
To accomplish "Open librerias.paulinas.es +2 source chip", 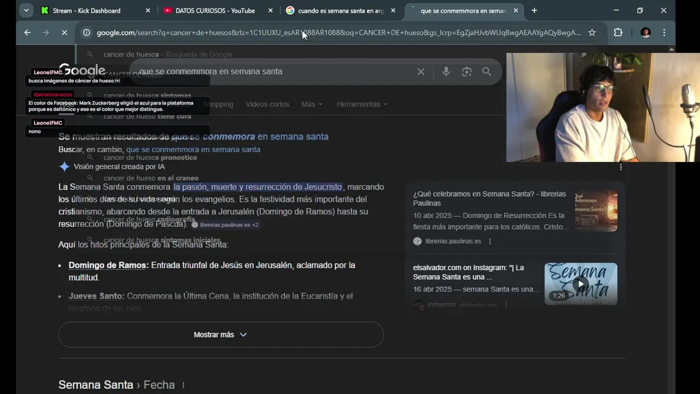I will tap(225, 225).
